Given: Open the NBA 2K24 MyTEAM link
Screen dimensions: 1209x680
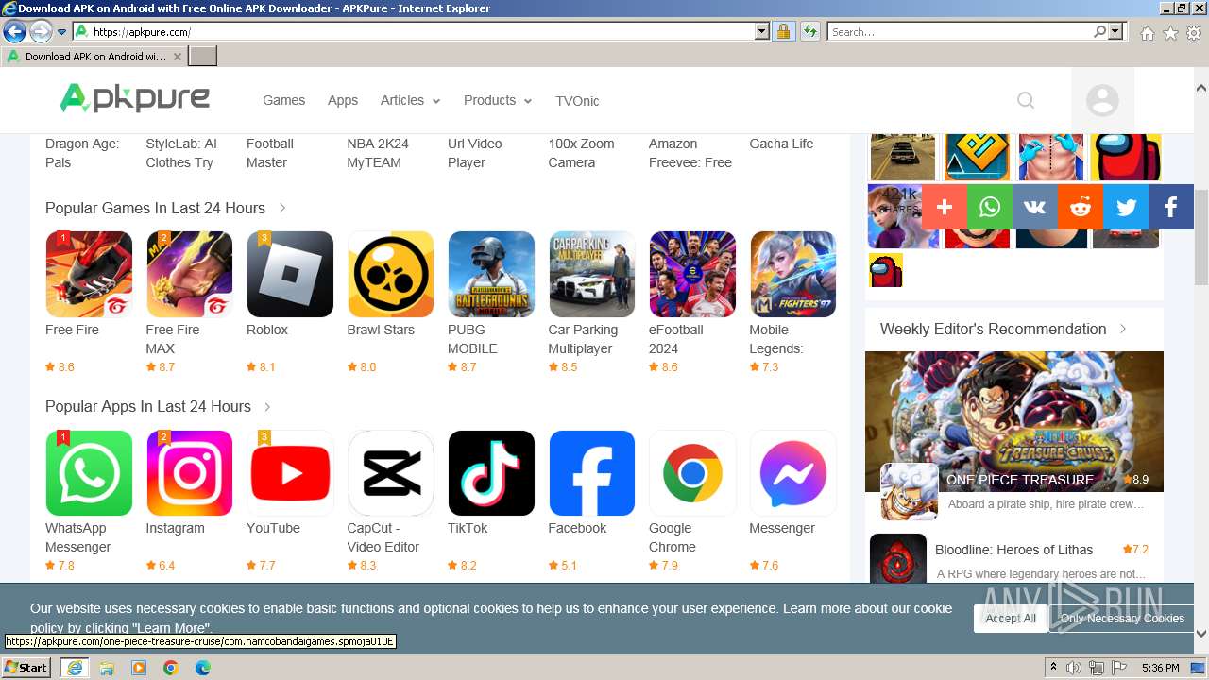Looking at the screenshot, I should pos(378,153).
